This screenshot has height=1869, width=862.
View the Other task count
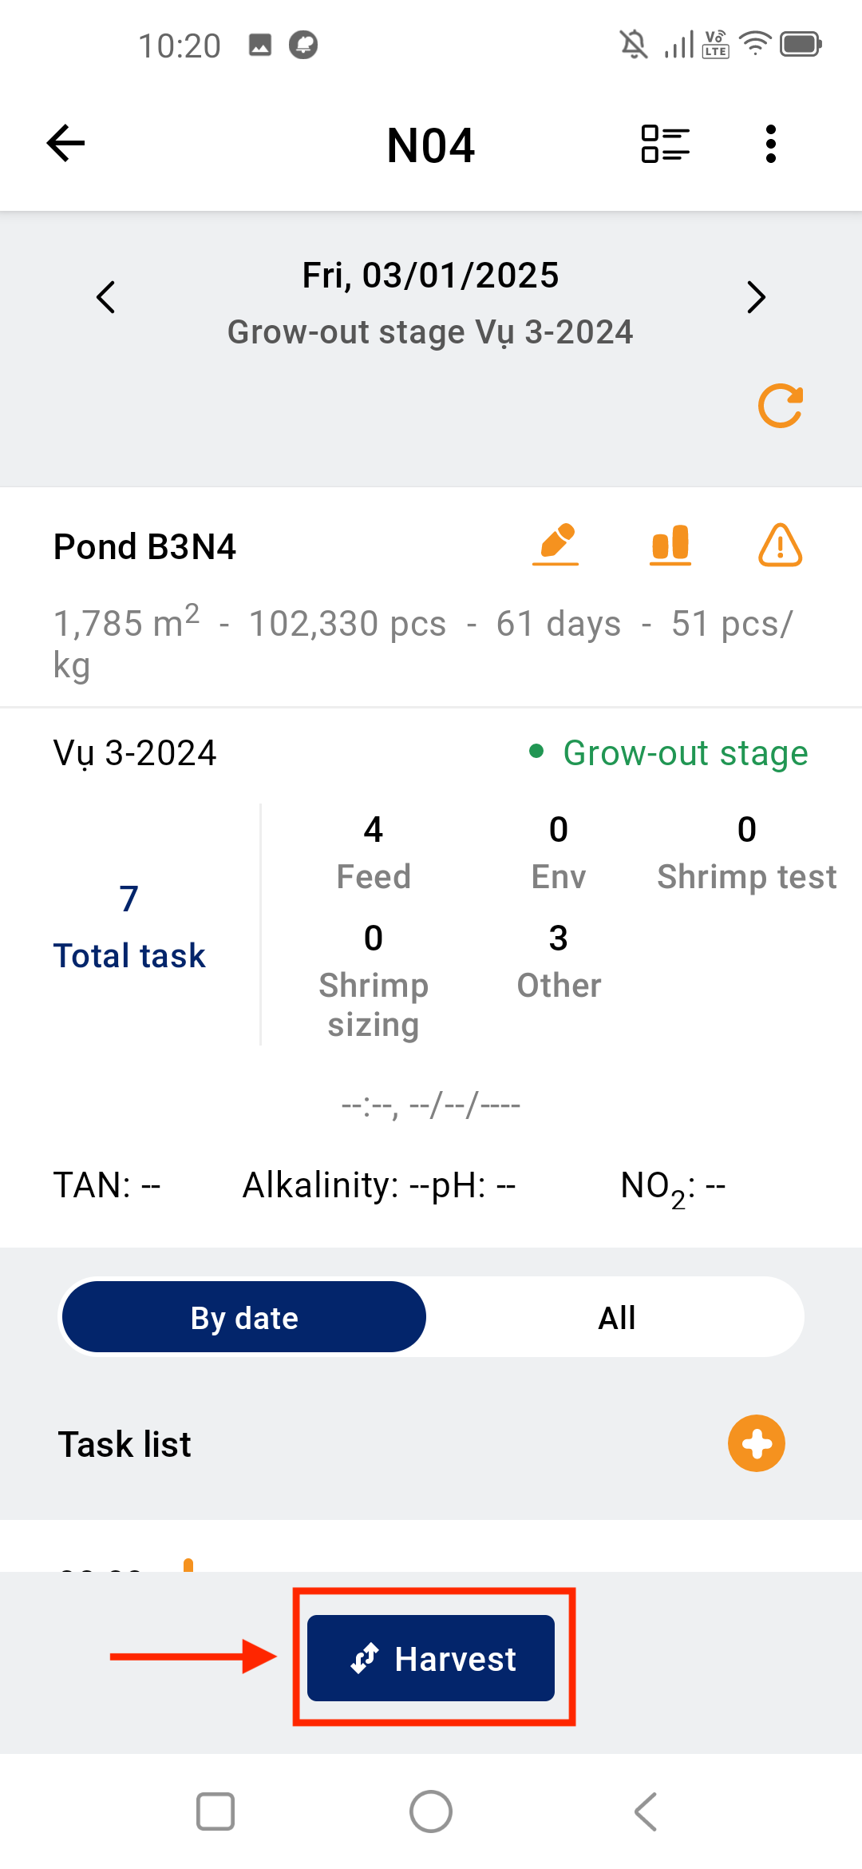(x=559, y=962)
